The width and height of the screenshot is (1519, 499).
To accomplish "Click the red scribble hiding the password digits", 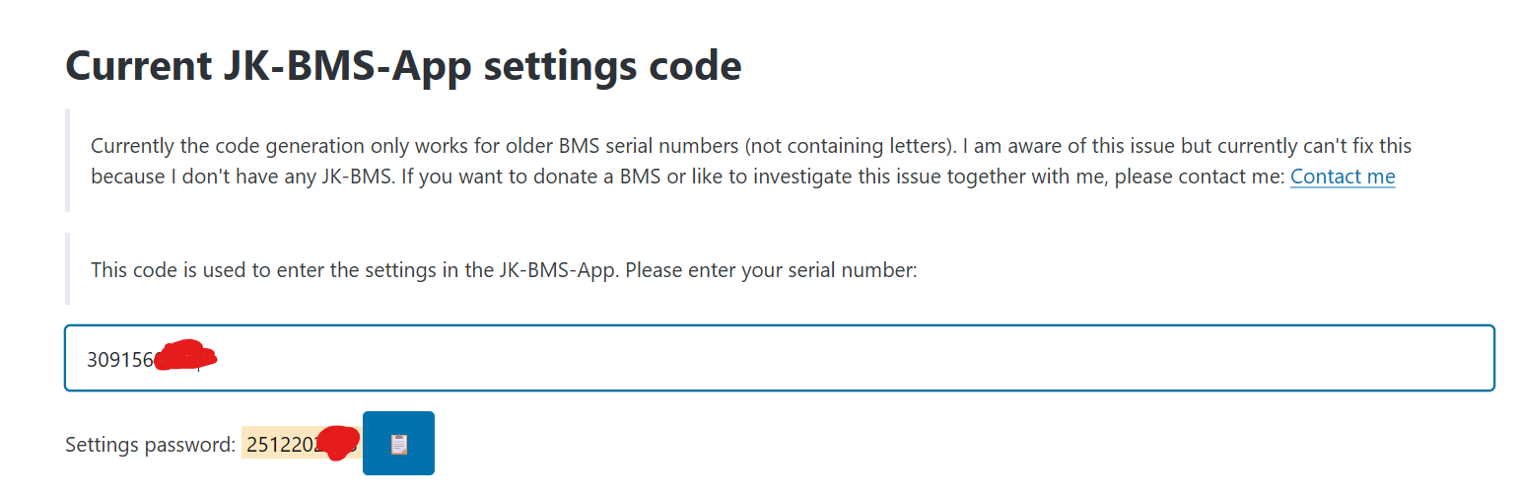I will [x=338, y=442].
